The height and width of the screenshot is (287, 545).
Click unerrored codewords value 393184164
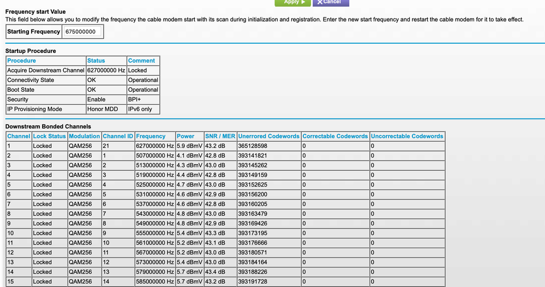(x=253, y=262)
